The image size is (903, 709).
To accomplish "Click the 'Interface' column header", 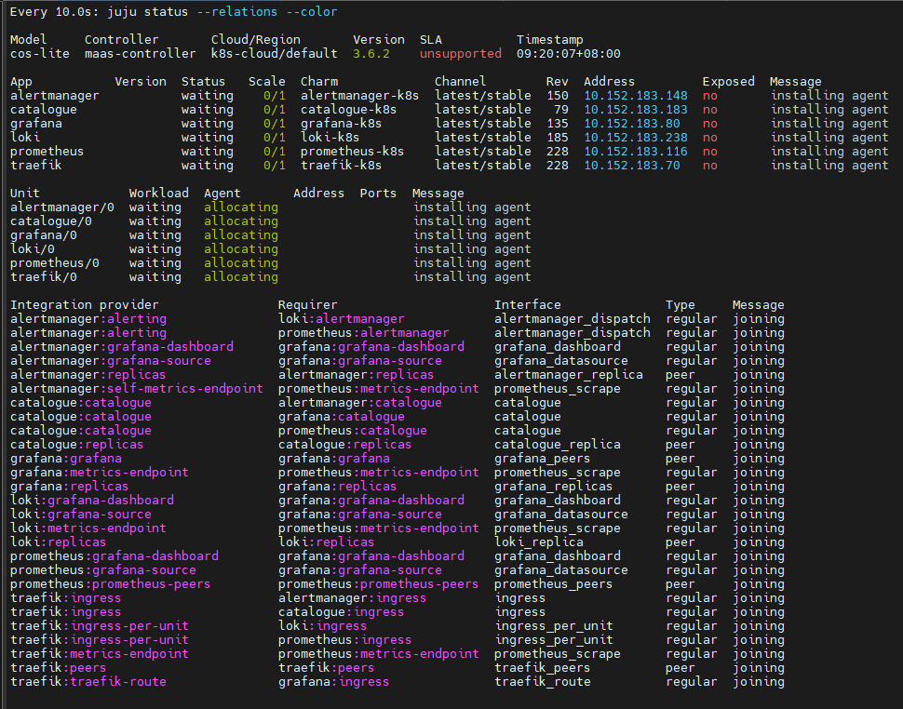I will click(x=528, y=305).
